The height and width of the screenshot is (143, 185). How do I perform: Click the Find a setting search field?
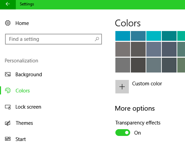pos(53,39)
